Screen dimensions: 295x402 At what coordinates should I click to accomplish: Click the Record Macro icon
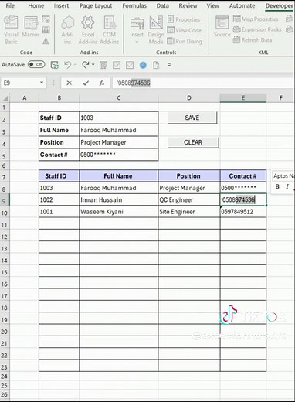click(46, 19)
